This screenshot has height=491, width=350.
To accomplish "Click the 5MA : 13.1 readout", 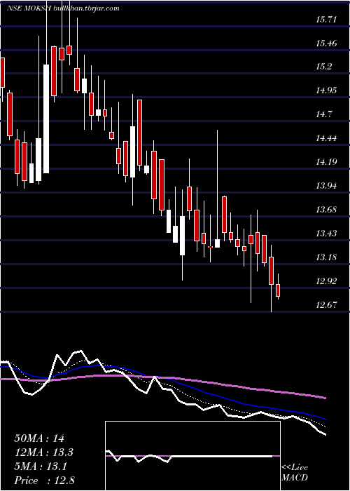I will coord(41,466).
